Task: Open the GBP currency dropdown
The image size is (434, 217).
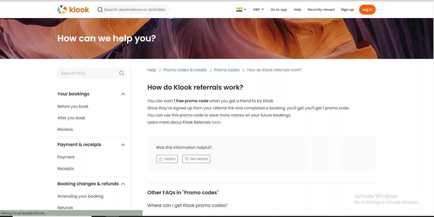Action: pyautogui.click(x=259, y=10)
